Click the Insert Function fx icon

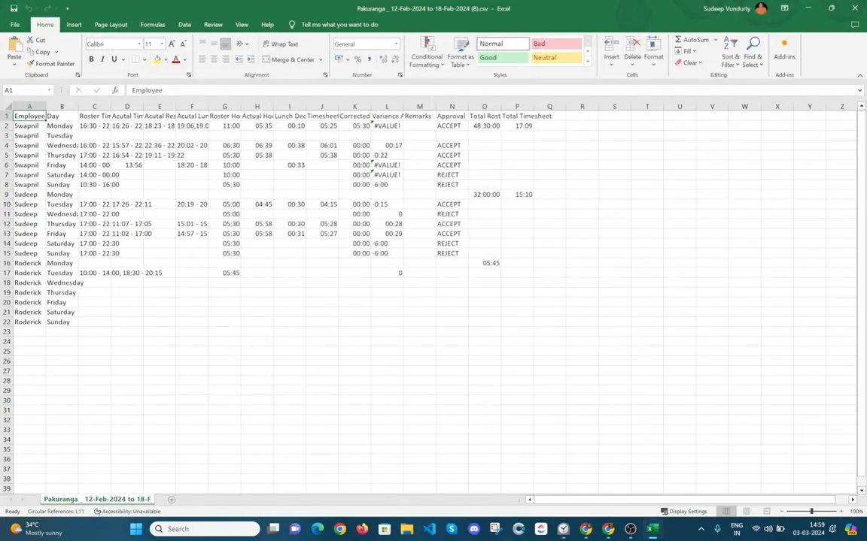pos(115,90)
